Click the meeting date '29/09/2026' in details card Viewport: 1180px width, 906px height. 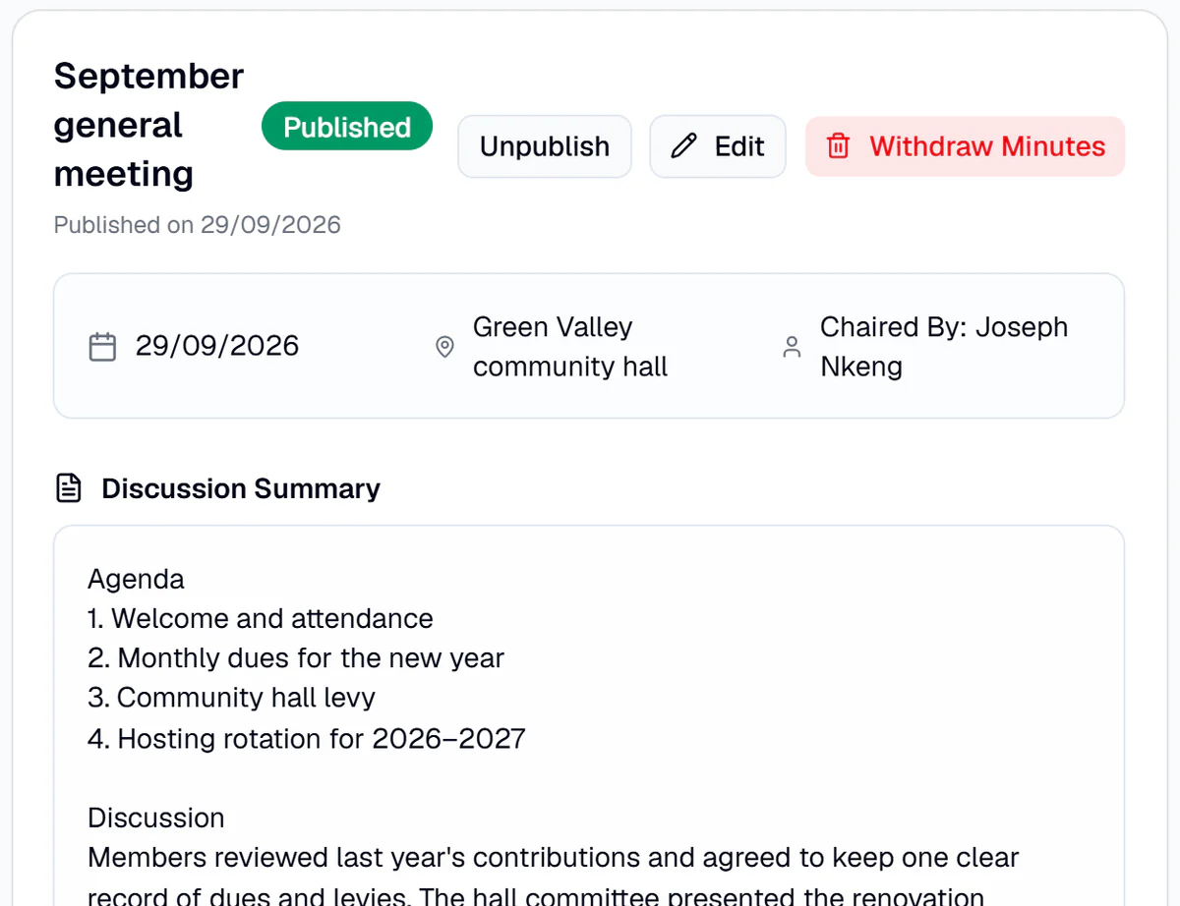217,346
